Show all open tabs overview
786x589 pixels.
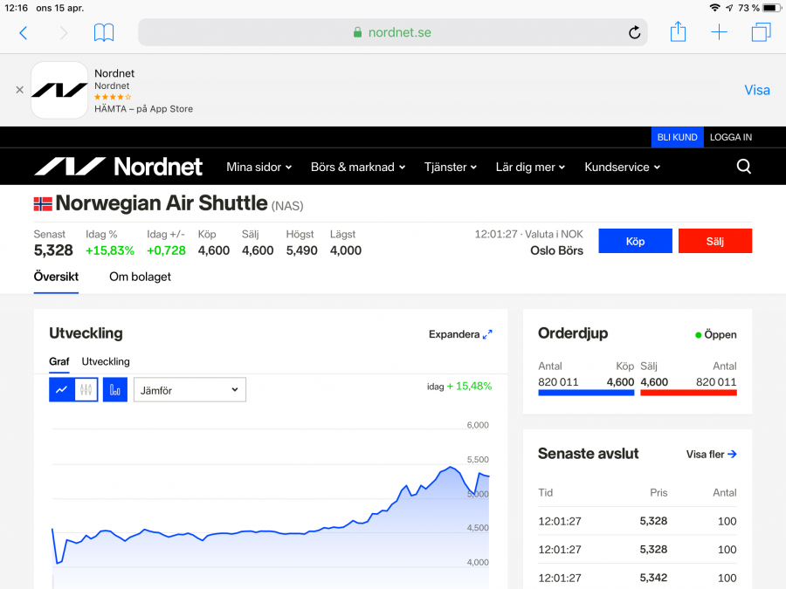coord(761,33)
